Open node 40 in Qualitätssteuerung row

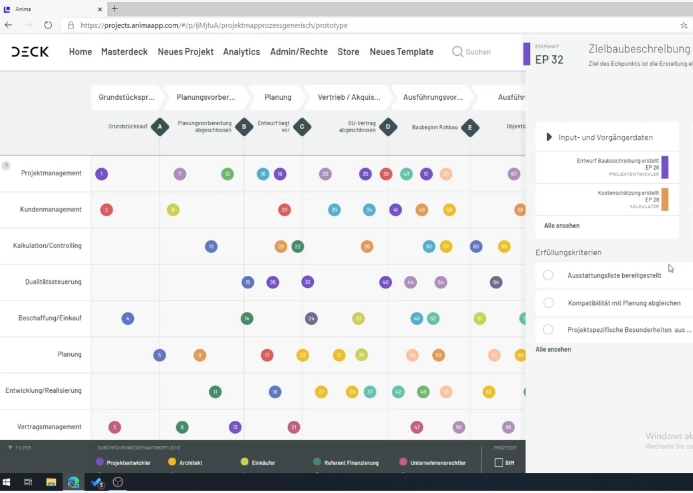click(385, 283)
